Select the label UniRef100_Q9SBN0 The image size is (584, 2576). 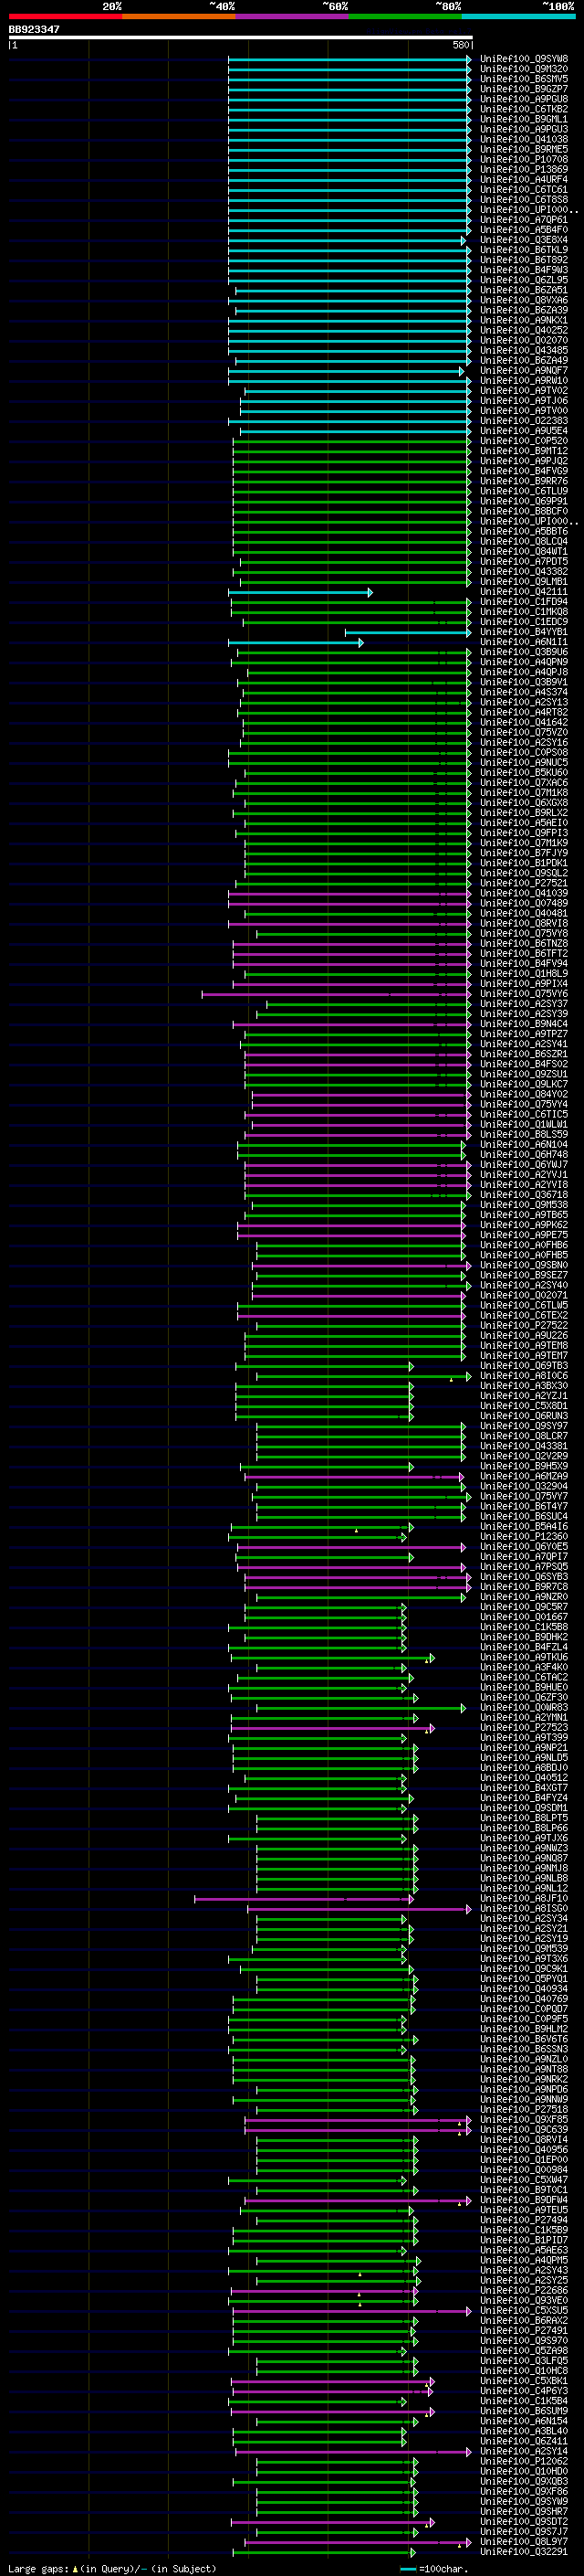(524, 1266)
